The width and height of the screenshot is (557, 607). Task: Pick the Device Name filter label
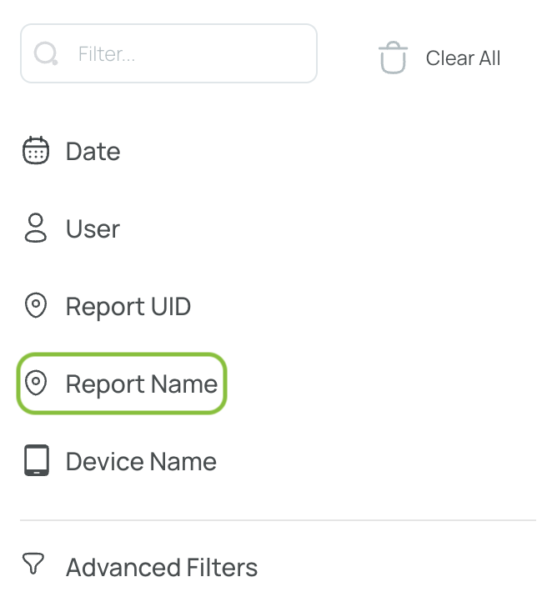pos(141,461)
